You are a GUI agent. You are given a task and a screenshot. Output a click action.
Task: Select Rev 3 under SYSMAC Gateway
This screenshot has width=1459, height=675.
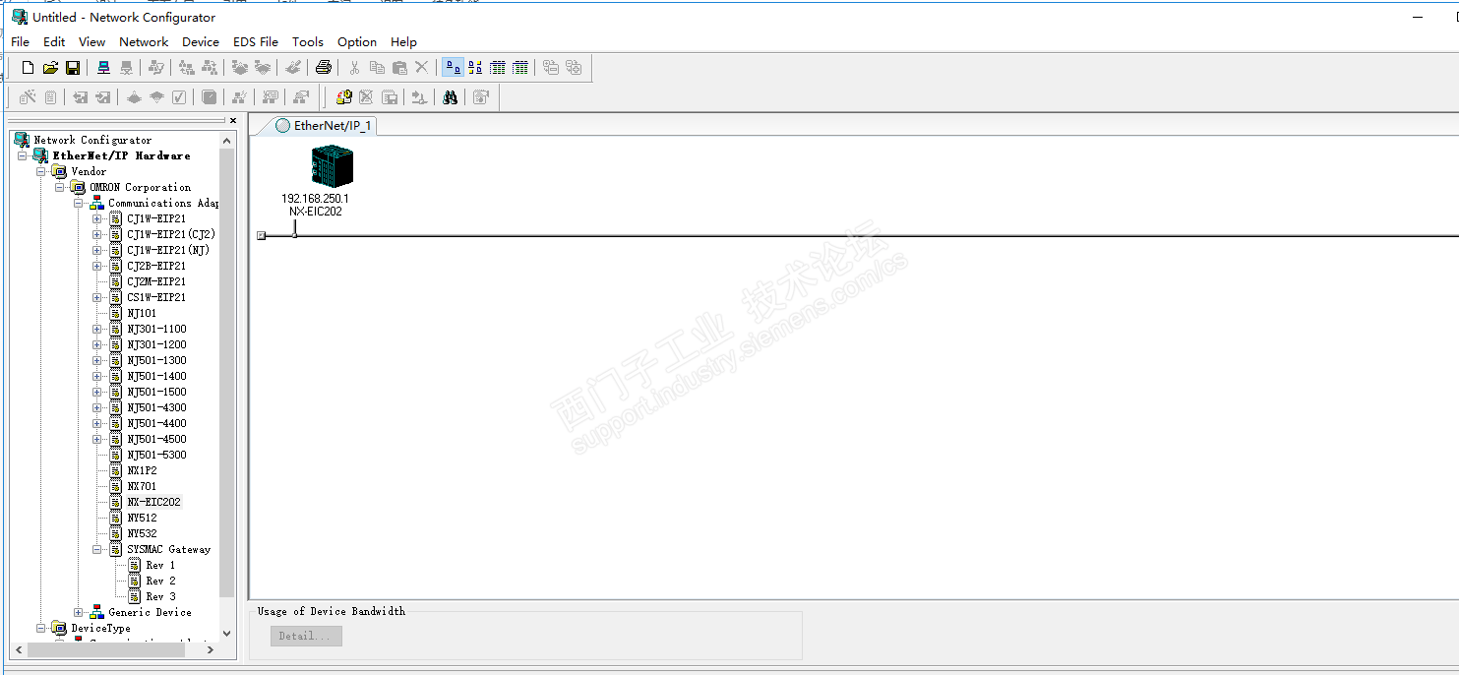160,596
